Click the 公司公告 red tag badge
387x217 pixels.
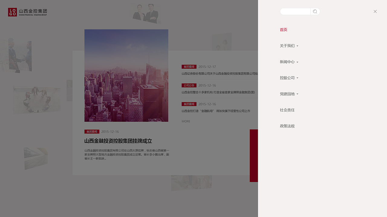pyautogui.click(x=189, y=85)
